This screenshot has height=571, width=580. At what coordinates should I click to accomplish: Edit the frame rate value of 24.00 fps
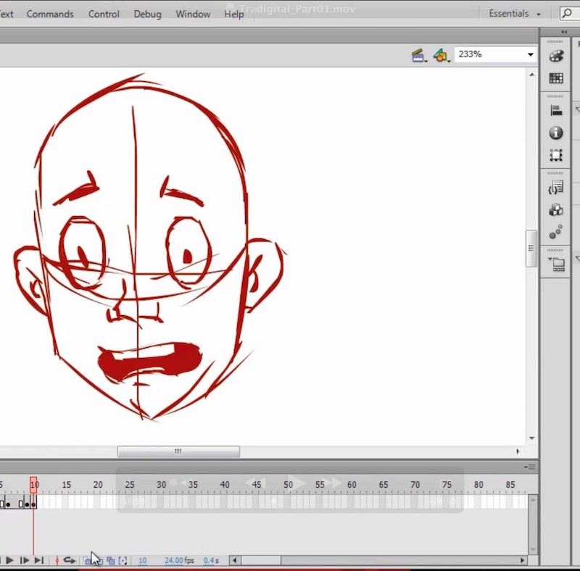tap(178, 560)
